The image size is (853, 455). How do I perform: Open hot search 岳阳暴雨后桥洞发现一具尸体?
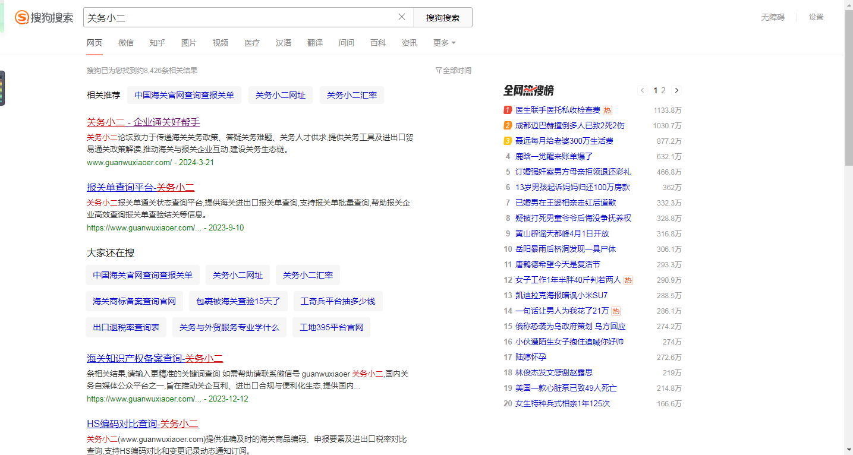[x=565, y=249]
